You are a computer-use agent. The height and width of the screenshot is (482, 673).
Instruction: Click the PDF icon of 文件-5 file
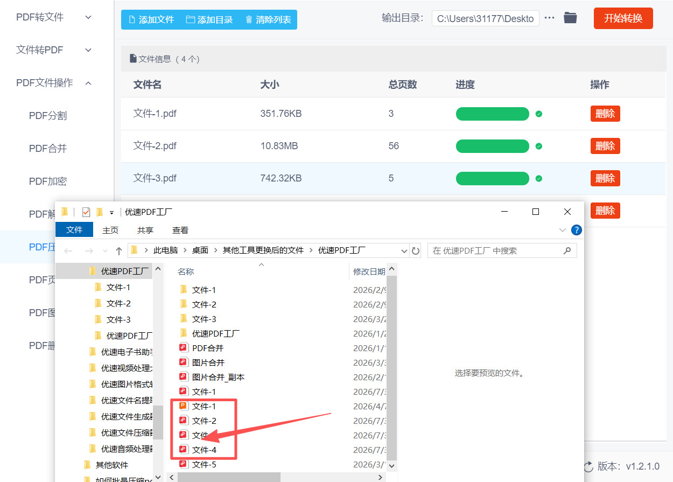tap(183, 464)
